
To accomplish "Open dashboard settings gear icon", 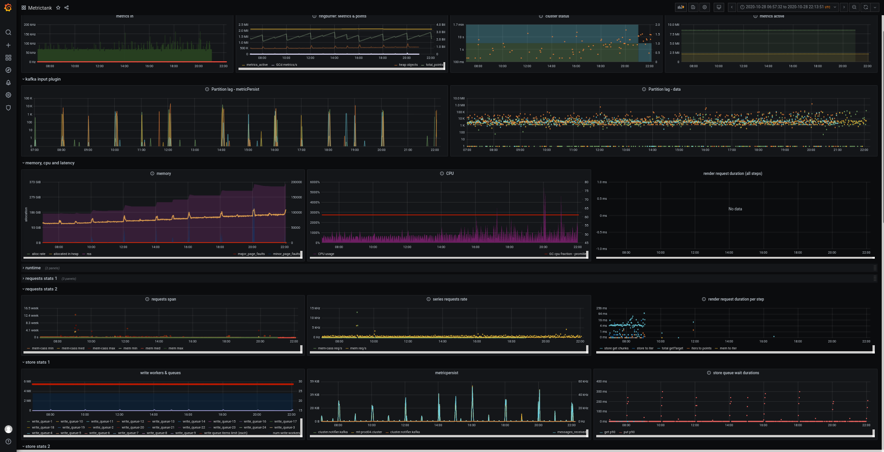I will pos(704,7).
